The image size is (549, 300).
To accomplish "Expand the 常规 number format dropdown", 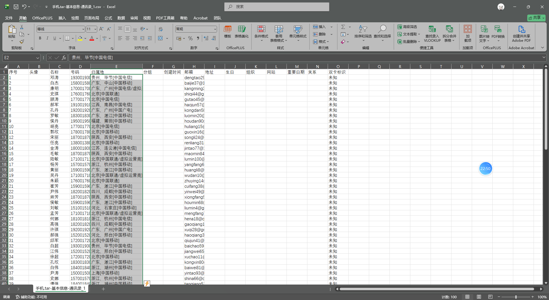I will pos(214,29).
